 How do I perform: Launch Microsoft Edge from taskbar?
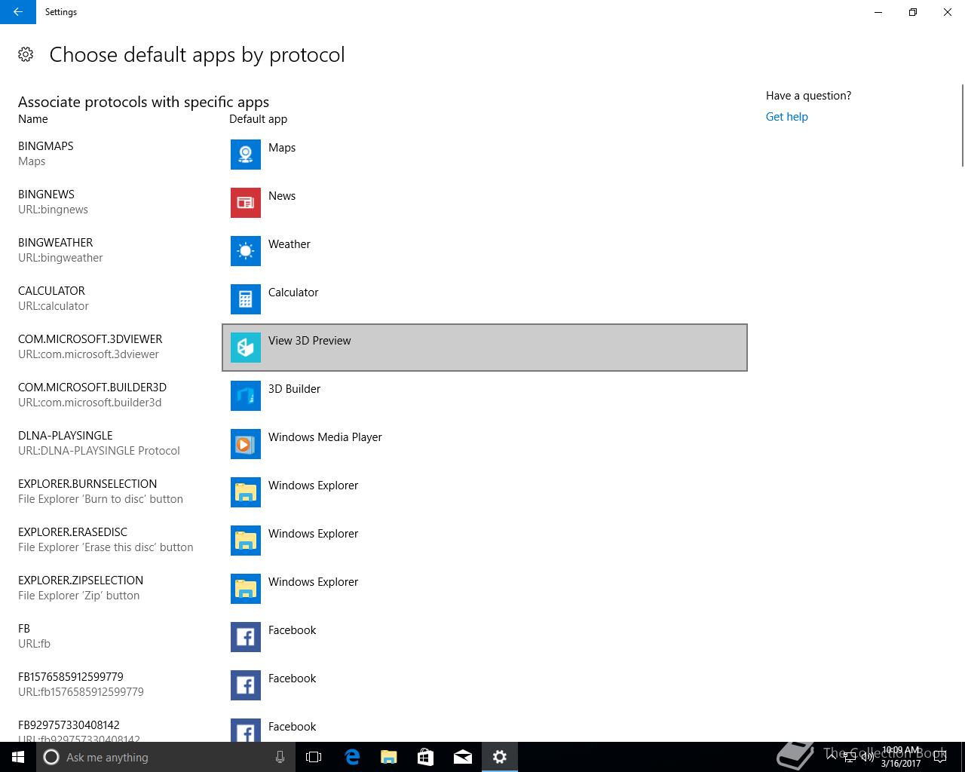[x=351, y=757]
